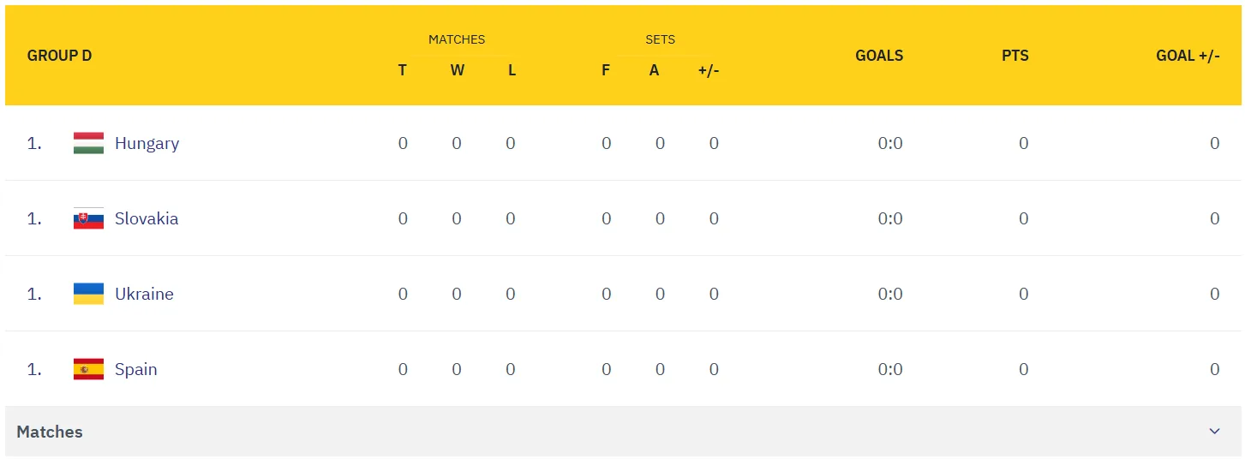1245x459 pixels.
Task: Select the Ukraine team name
Action: 144,294
